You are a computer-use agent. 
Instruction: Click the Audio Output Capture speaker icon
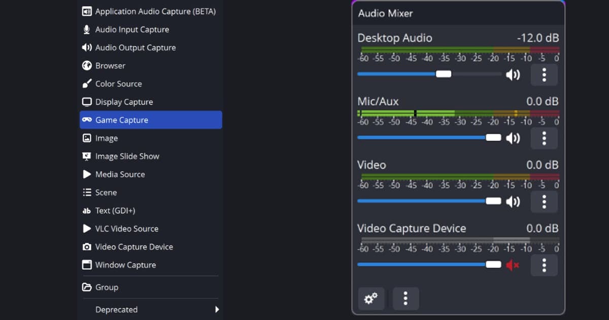coord(87,48)
